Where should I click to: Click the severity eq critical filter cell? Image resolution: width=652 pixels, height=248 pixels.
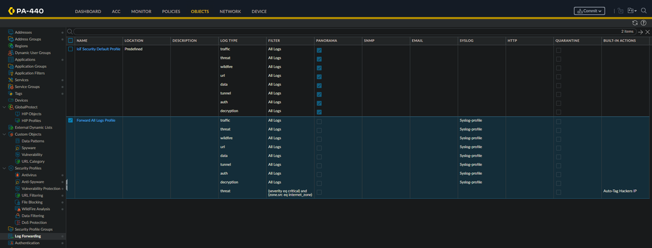[x=290, y=193]
